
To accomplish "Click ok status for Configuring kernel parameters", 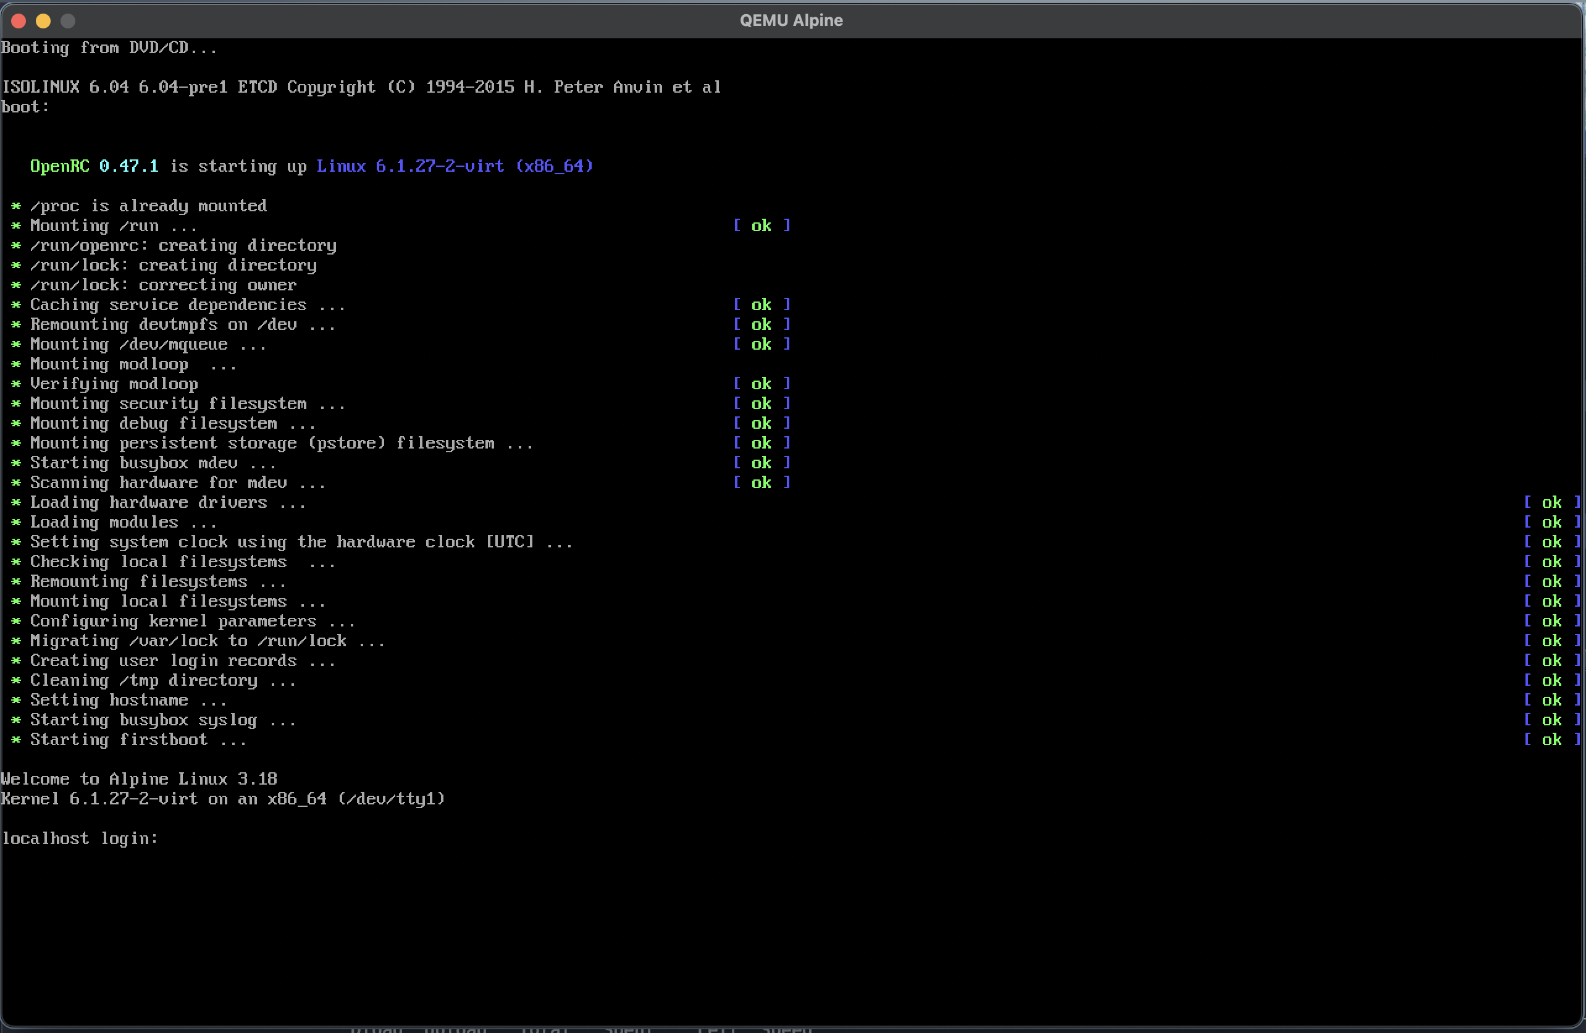I will 1552,621.
